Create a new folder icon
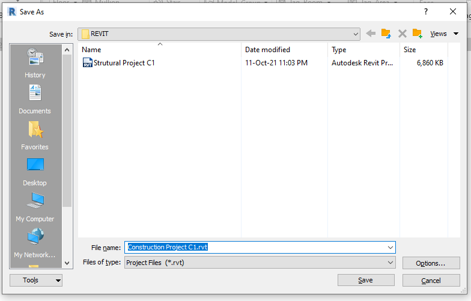This screenshot has height=301, width=471. pyautogui.click(x=418, y=34)
